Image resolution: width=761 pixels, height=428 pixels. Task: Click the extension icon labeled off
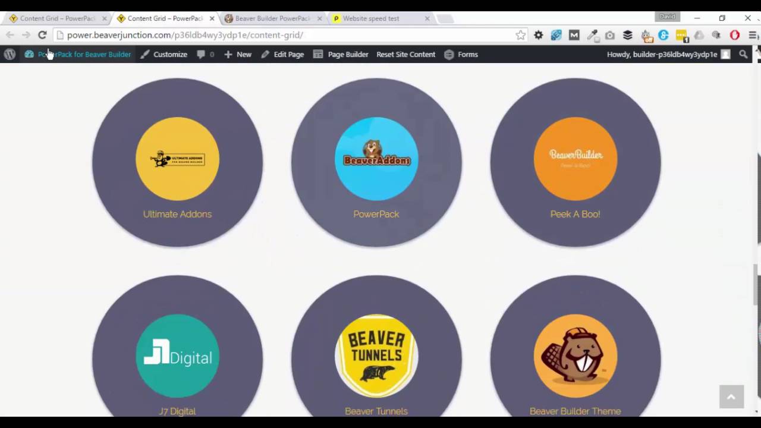tap(646, 36)
